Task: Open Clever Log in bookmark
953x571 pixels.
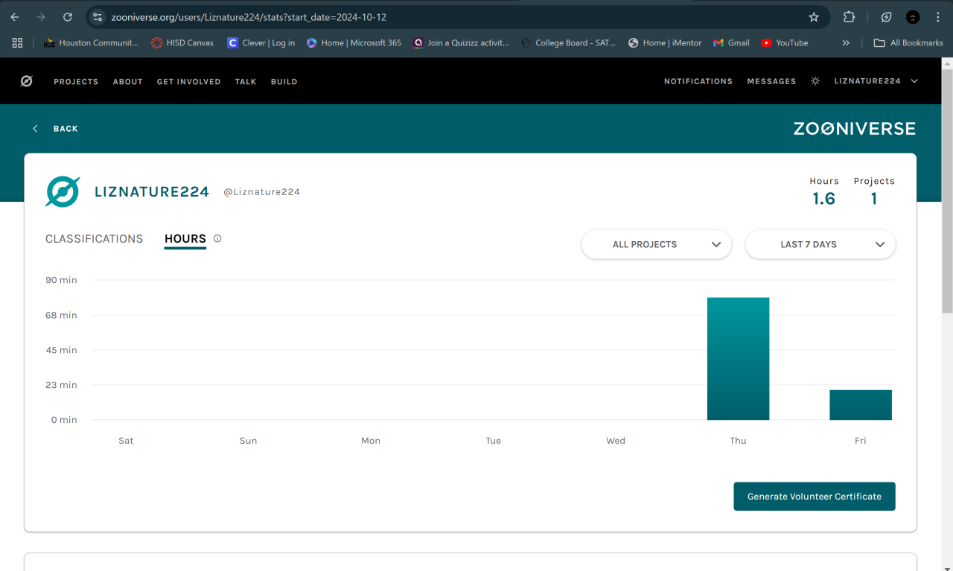Action: tap(261, 43)
